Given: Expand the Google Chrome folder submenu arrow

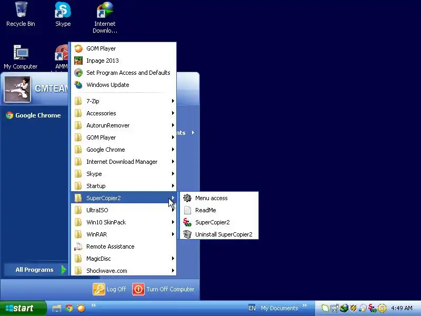Looking at the screenshot, I should tap(173, 150).
